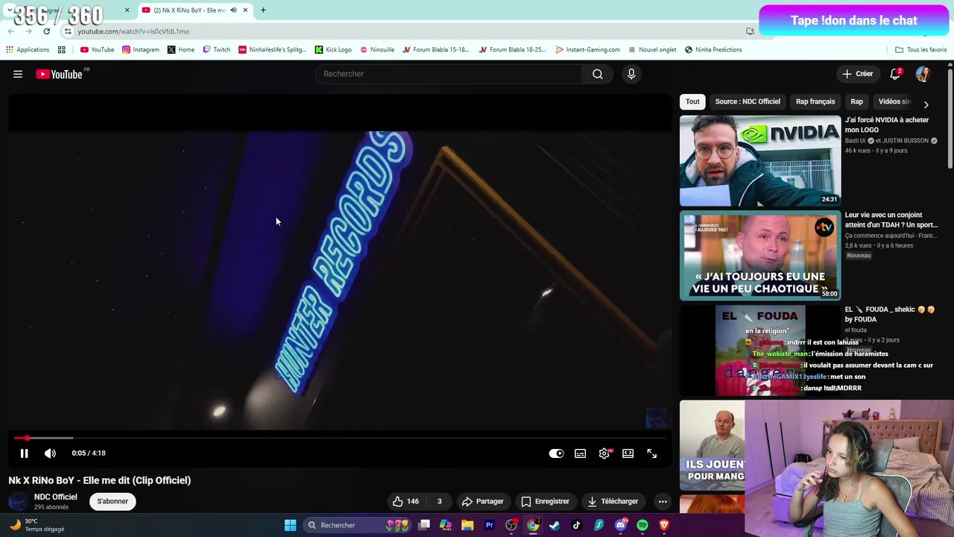Image resolution: width=954 pixels, height=537 pixels.
Task: Open player settings gear
Action: [604, 453]
